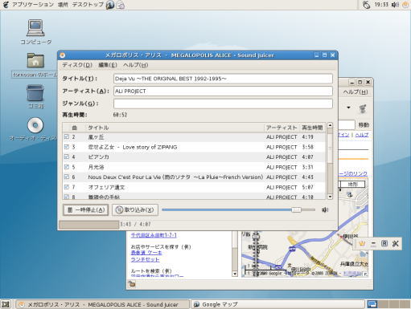The image size is (411, 309).
Task: Launch the mail icon in top panel
Action: click(x=121, y=5)
